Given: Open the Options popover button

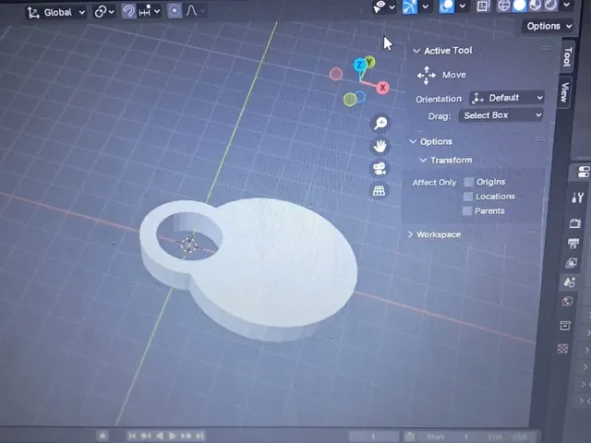Looking at the screenshot, I should click(548, 26).
